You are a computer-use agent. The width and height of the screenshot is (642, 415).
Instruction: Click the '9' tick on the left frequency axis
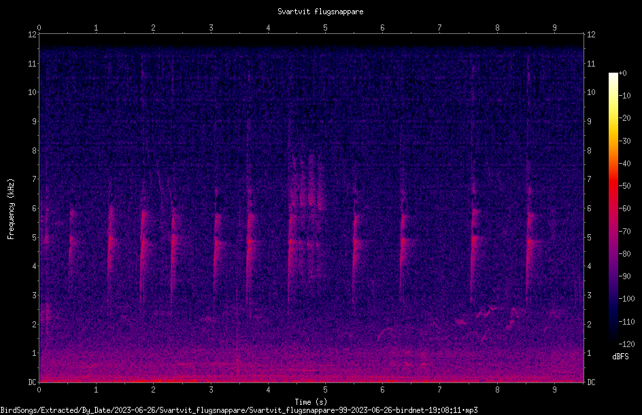34,122
